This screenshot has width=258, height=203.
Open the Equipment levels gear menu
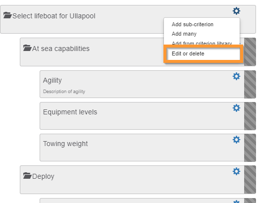pyautogui.click(x=236, y=108)
